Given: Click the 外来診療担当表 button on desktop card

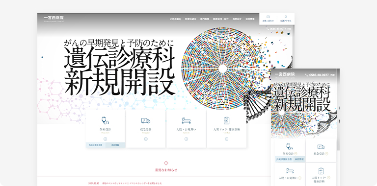Looking at the screenshot, I should pyautogui.click(x=96, y=145).
